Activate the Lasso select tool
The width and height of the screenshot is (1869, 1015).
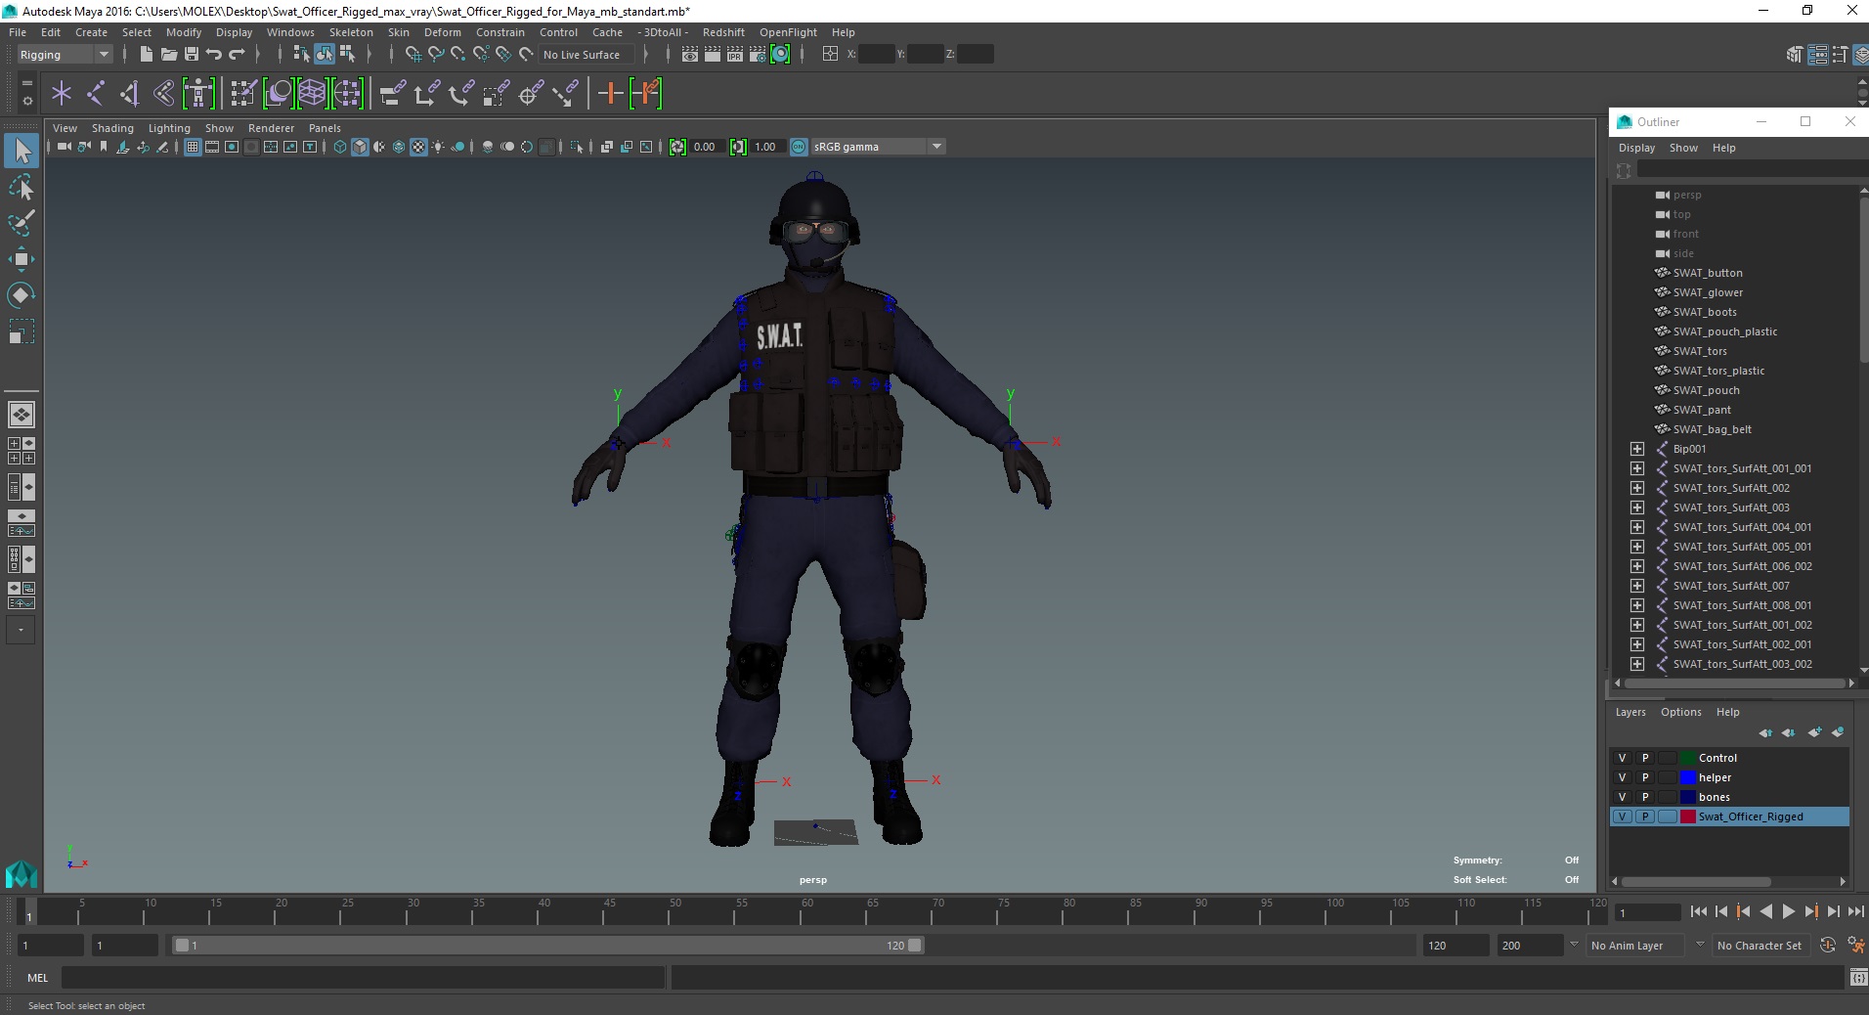(22, 187)
